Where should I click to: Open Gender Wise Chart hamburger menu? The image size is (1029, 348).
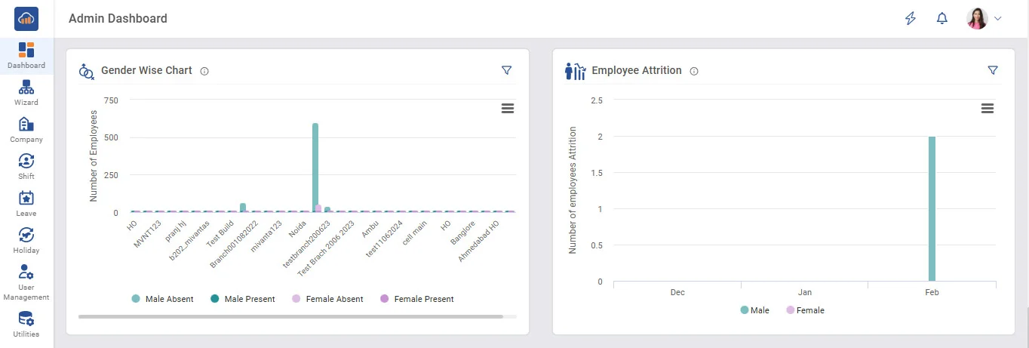(x=508, y=109)
